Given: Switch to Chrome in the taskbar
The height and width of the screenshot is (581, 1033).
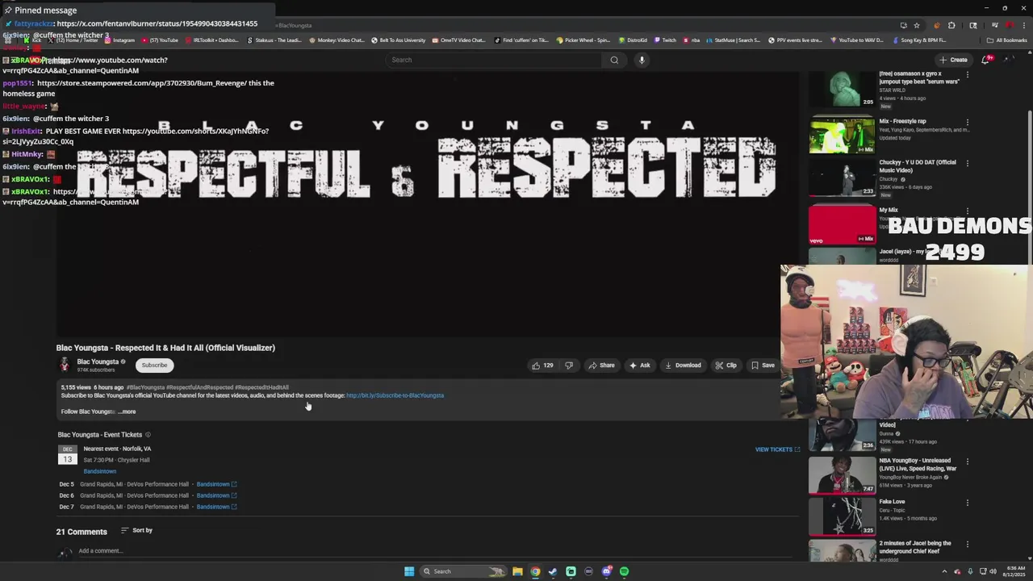Looking at the screenshot, I should click(x=535, y=571).
